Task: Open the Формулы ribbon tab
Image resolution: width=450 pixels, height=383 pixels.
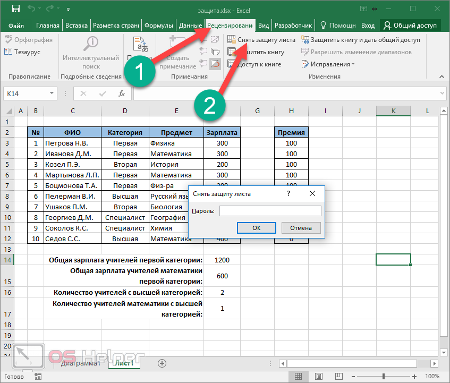Action: click(x=159, y=25)
